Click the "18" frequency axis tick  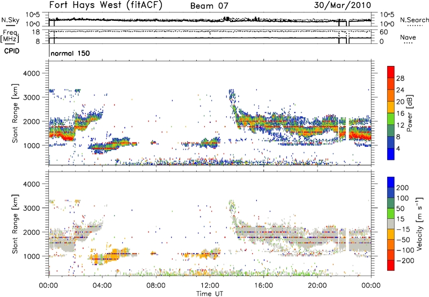tap(35, 32)
